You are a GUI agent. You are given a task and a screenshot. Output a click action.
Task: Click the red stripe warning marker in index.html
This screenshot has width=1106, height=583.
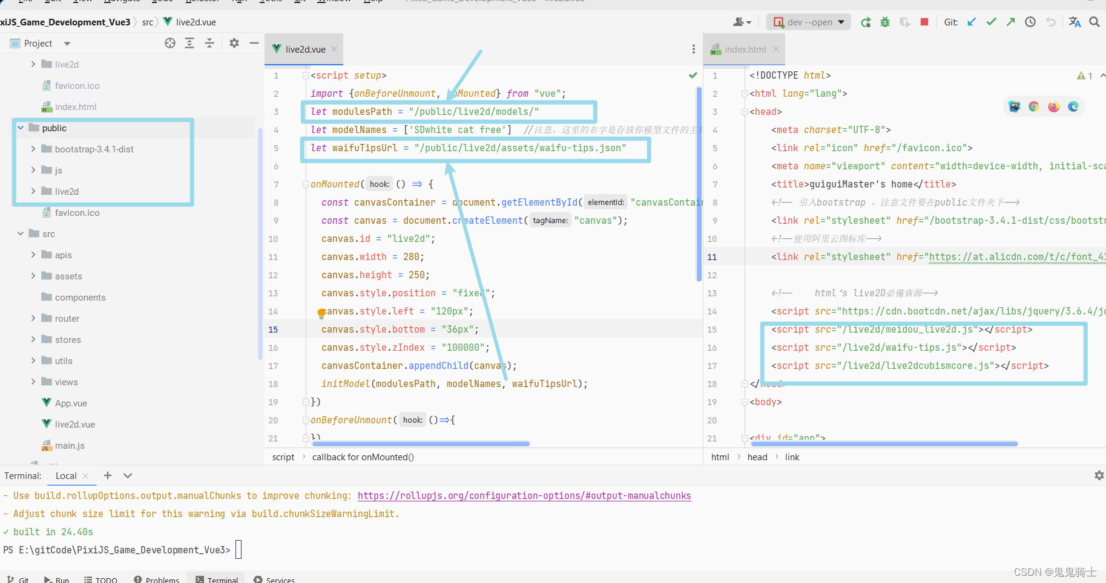tap(1082, 75)
